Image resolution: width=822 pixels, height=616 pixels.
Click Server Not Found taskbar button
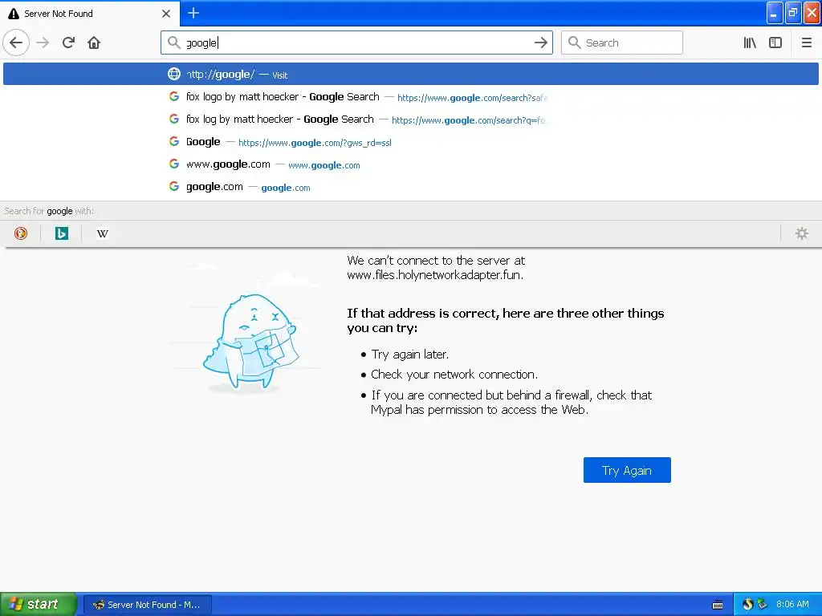148,605
